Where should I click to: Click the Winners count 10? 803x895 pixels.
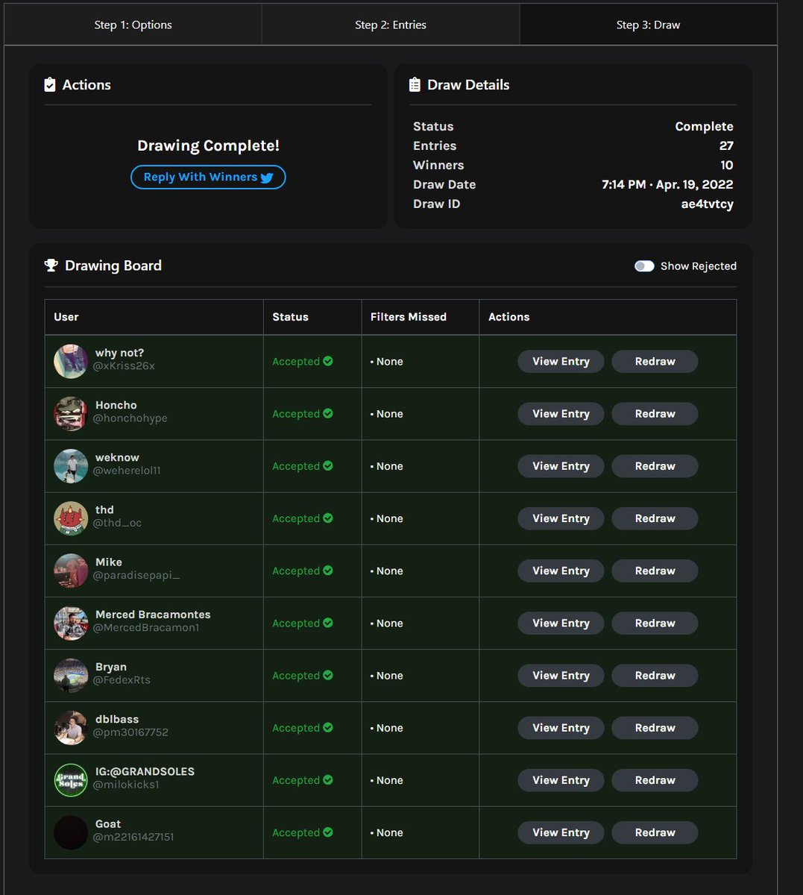[x=726, y=165]
